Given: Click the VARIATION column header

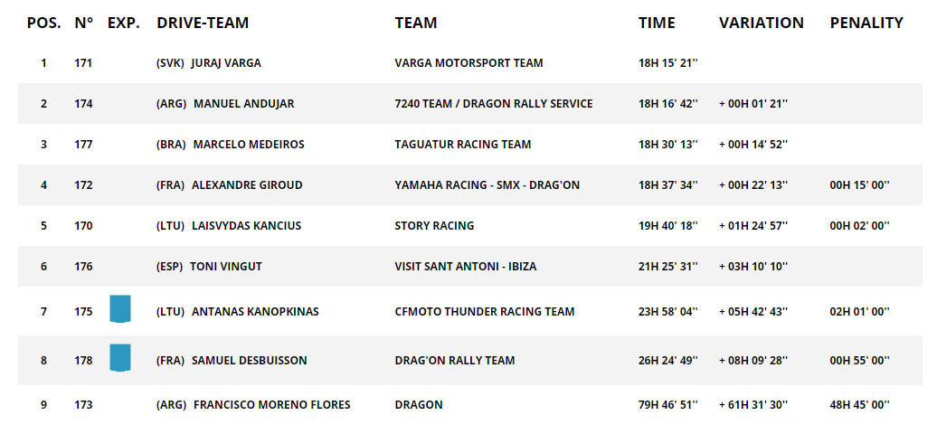Looking at the screenshot, I should point(761,23).
